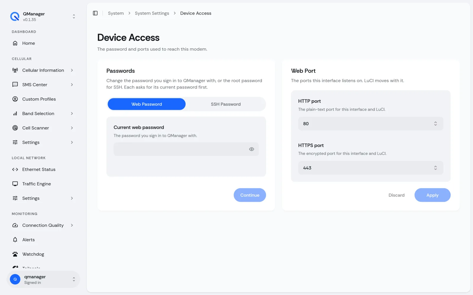Open the System Settings breadcrumb
Screen dimensions: 473x295
(152, 13)
